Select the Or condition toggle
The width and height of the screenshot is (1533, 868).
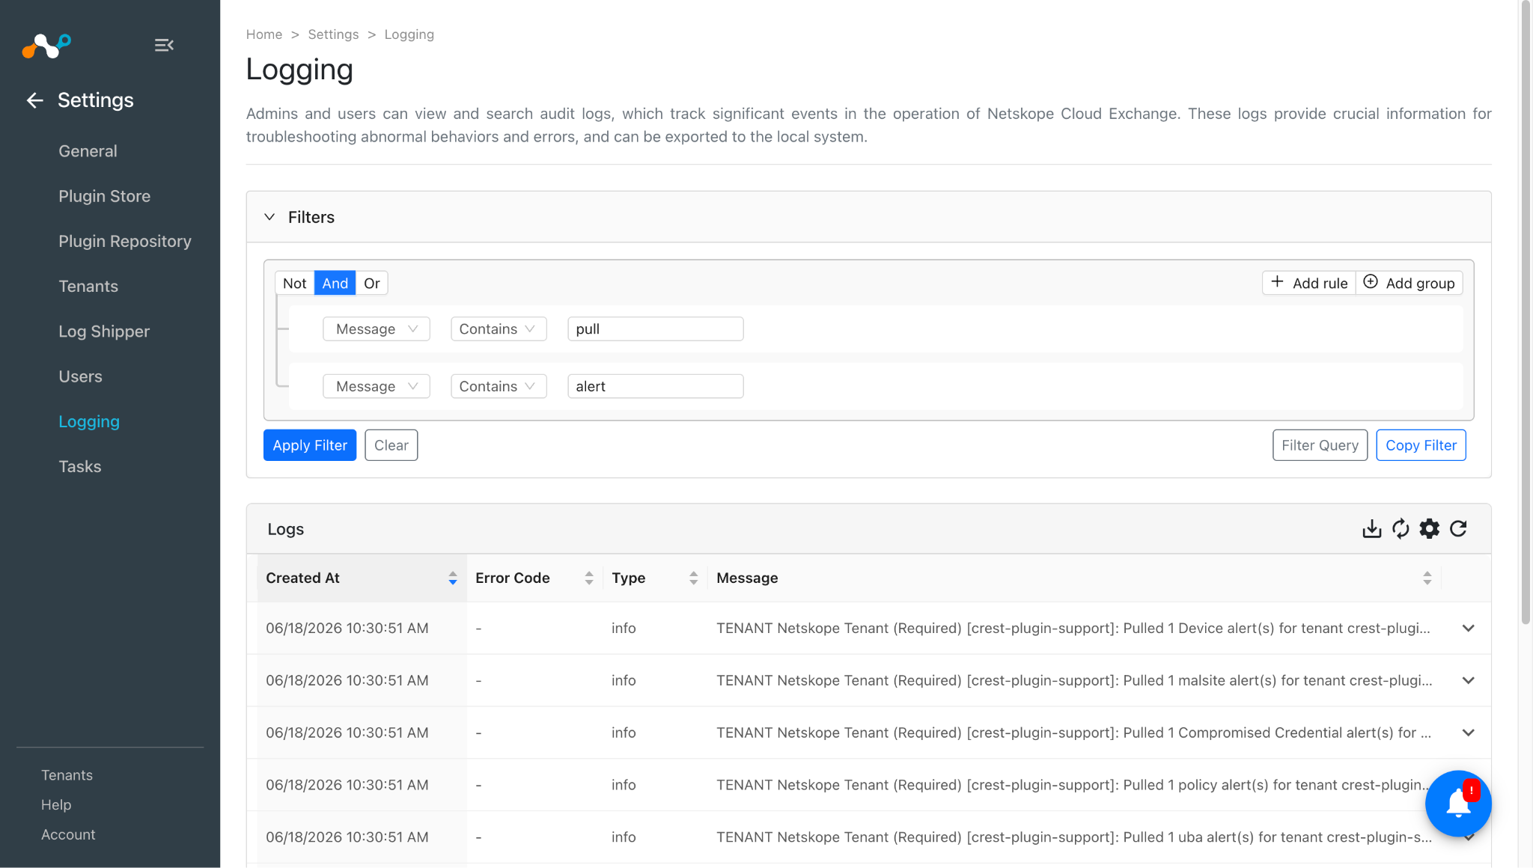[x=372, y=284]
